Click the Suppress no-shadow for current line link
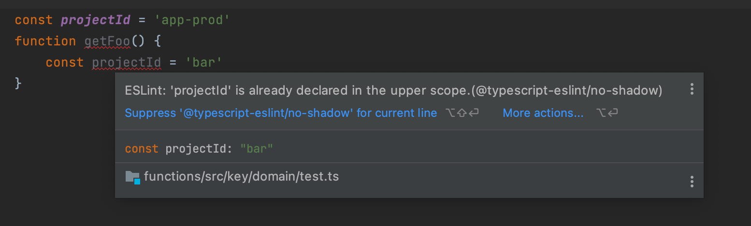Screen dimensions: 751x226 [280, 113]
